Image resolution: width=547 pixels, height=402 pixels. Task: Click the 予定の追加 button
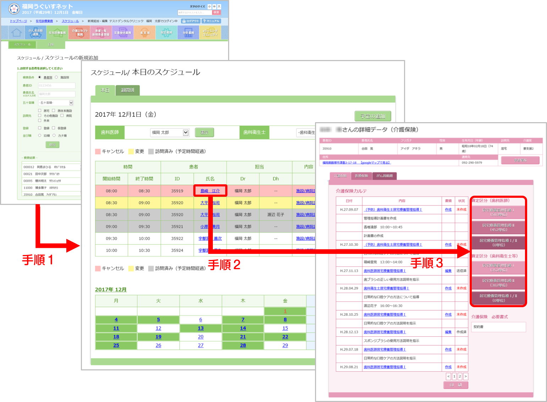(373, 116)
